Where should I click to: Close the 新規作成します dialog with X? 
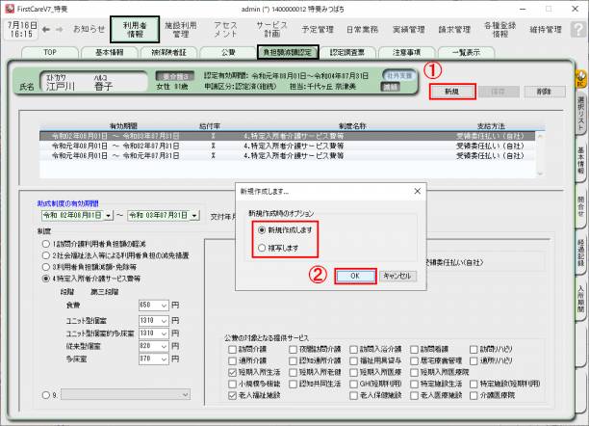tap(415, 193)
